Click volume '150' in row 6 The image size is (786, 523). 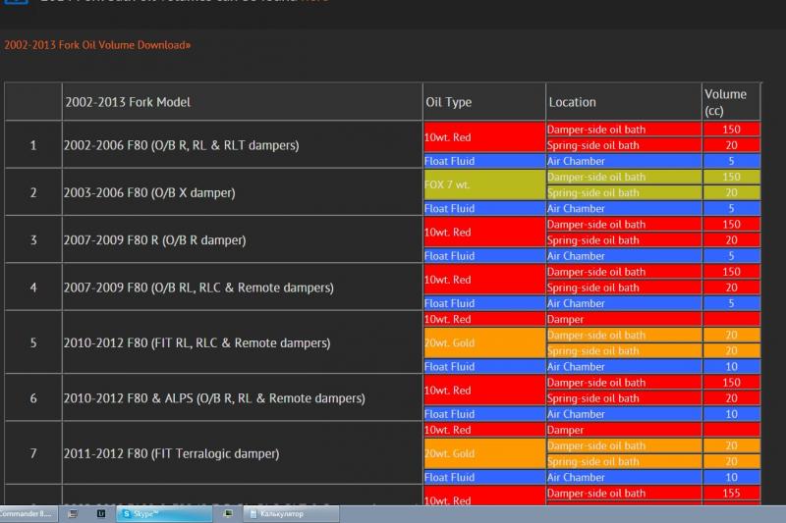[731, 383]
